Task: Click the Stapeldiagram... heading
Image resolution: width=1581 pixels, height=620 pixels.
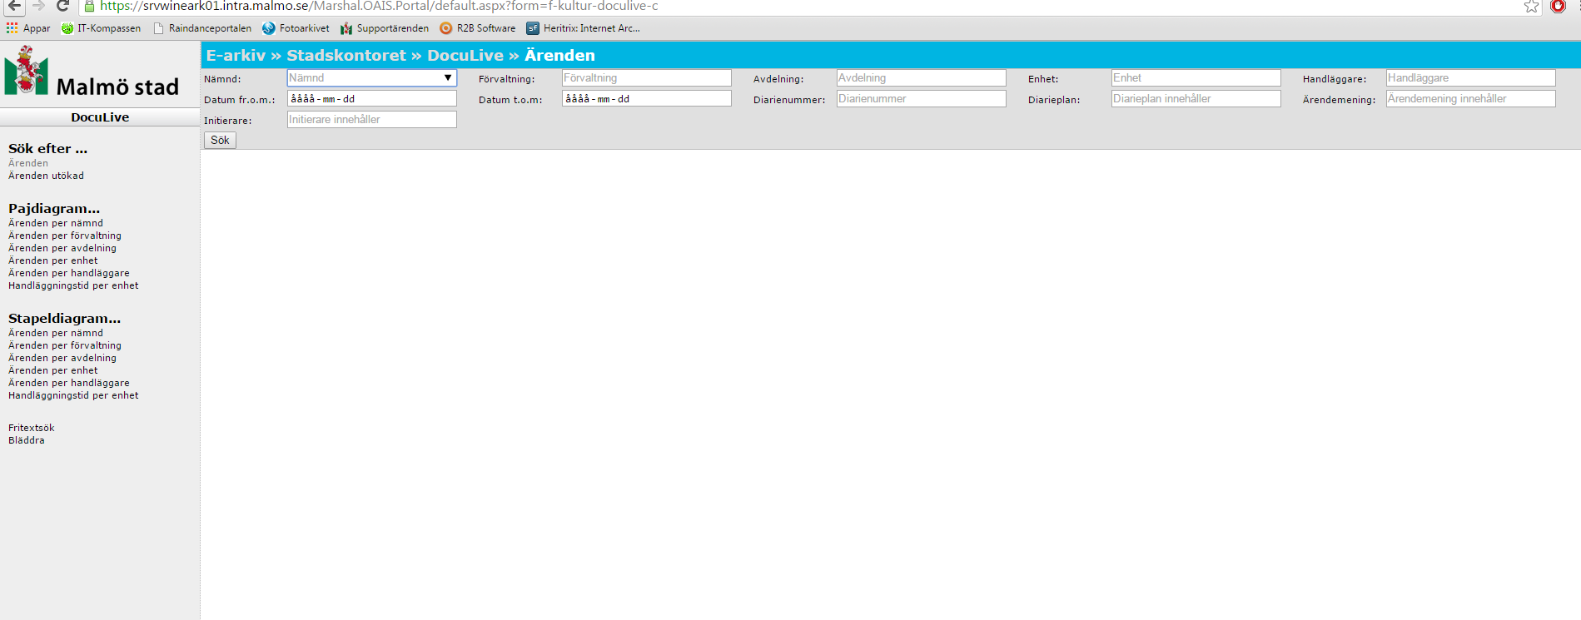Action: (64, 319)
